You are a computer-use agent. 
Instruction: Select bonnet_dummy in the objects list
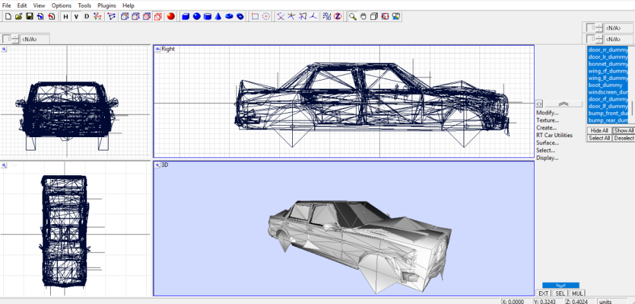point(608,64)
